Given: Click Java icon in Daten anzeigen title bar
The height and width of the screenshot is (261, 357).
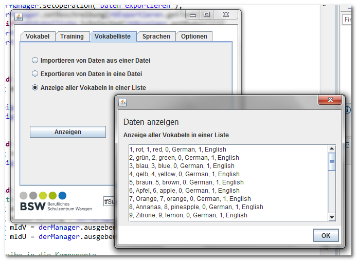Looking at the screenshot, I should [x=122, y=102].
